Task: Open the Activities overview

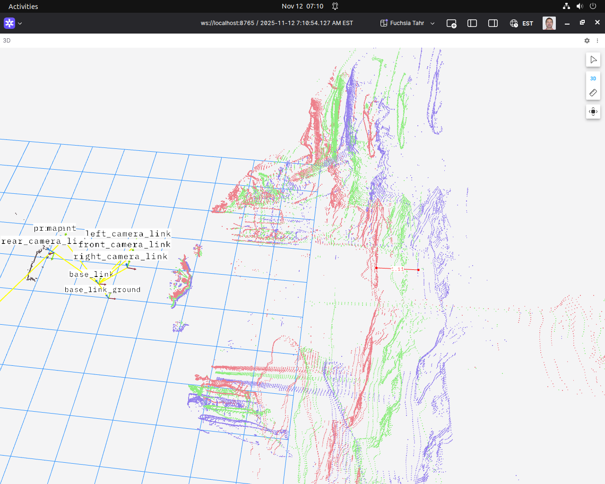Action: coord(23,6)
